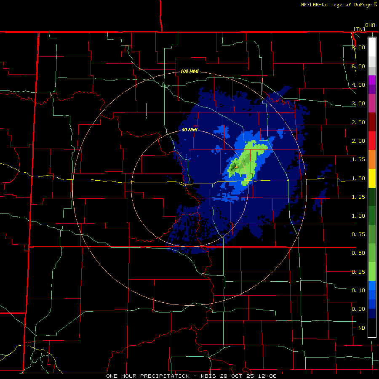Click the 1.25 legend value
Screen dimensions: 379x379
(358, 197)
